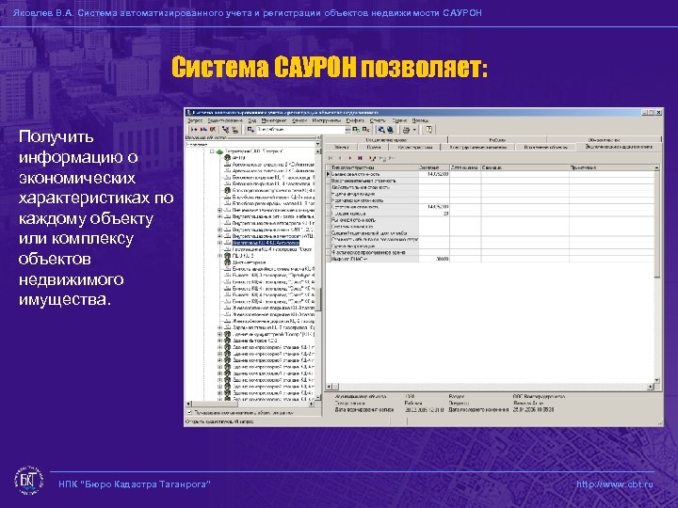
Task: Open combo box dropdown above object tree
Action: click(x=318, y=144)
